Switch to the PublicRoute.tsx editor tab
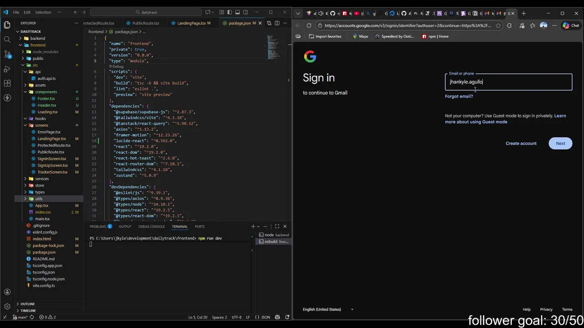Screen dimensions: 584x328 (x=146, y=23)
